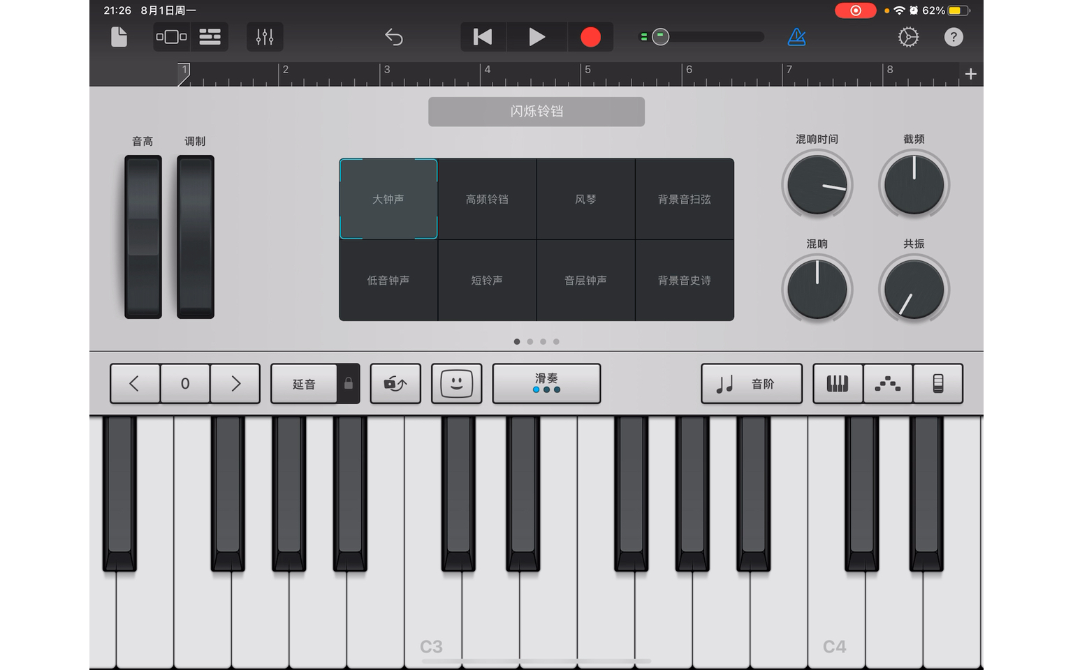Viewport: 1073px width, 670px height.
Task: Click the 混响时间 knob
Action: pos(817,185)
